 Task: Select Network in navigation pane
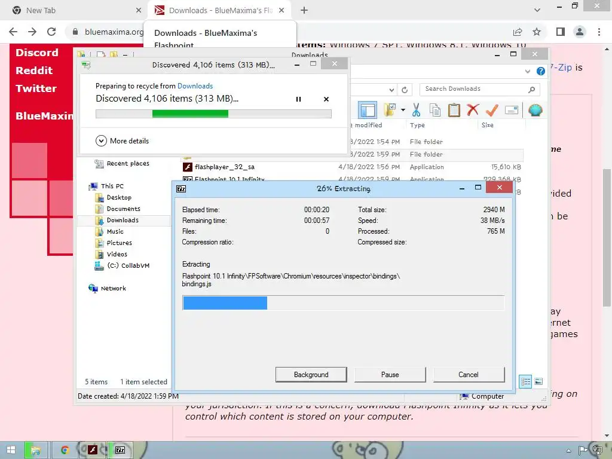coord(108,289)
